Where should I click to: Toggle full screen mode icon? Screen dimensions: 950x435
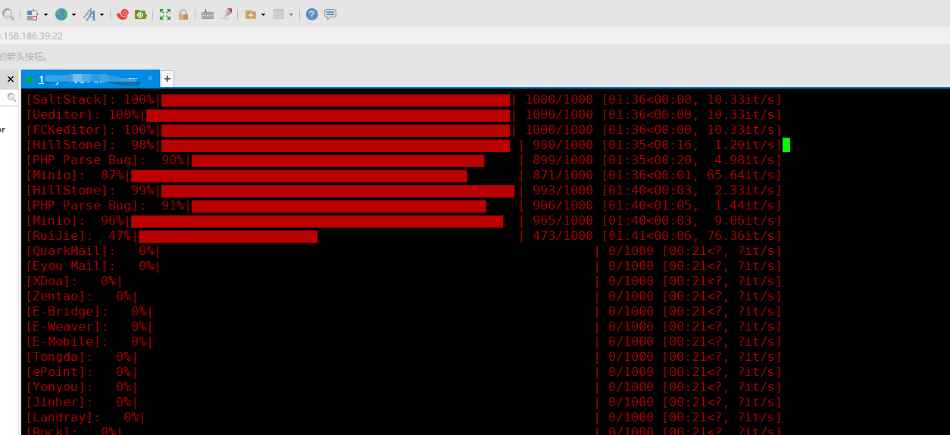[165, 14]
